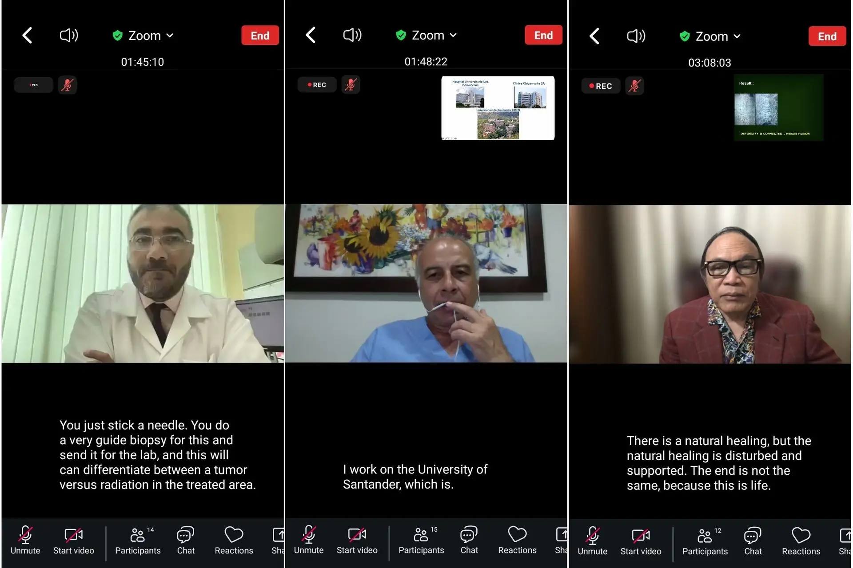853x568 pixels.
Task: Tap REC indicator in 01:48:22 meeting
Action: click(x=317, y=84)
